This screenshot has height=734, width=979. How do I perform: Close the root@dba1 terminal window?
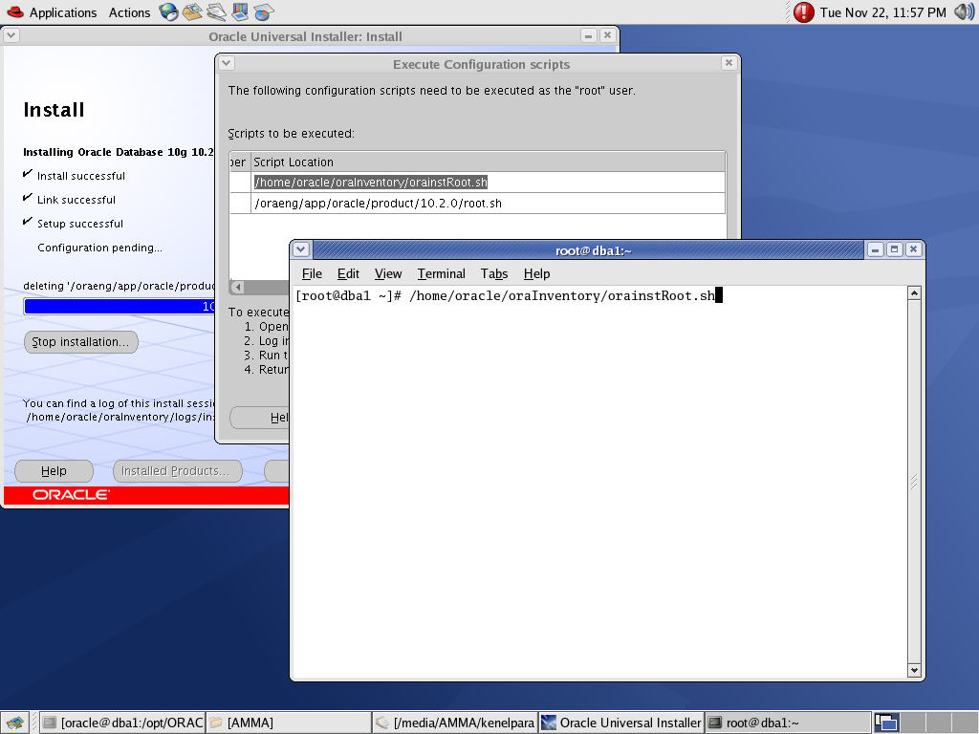click(x=913, y=249)
